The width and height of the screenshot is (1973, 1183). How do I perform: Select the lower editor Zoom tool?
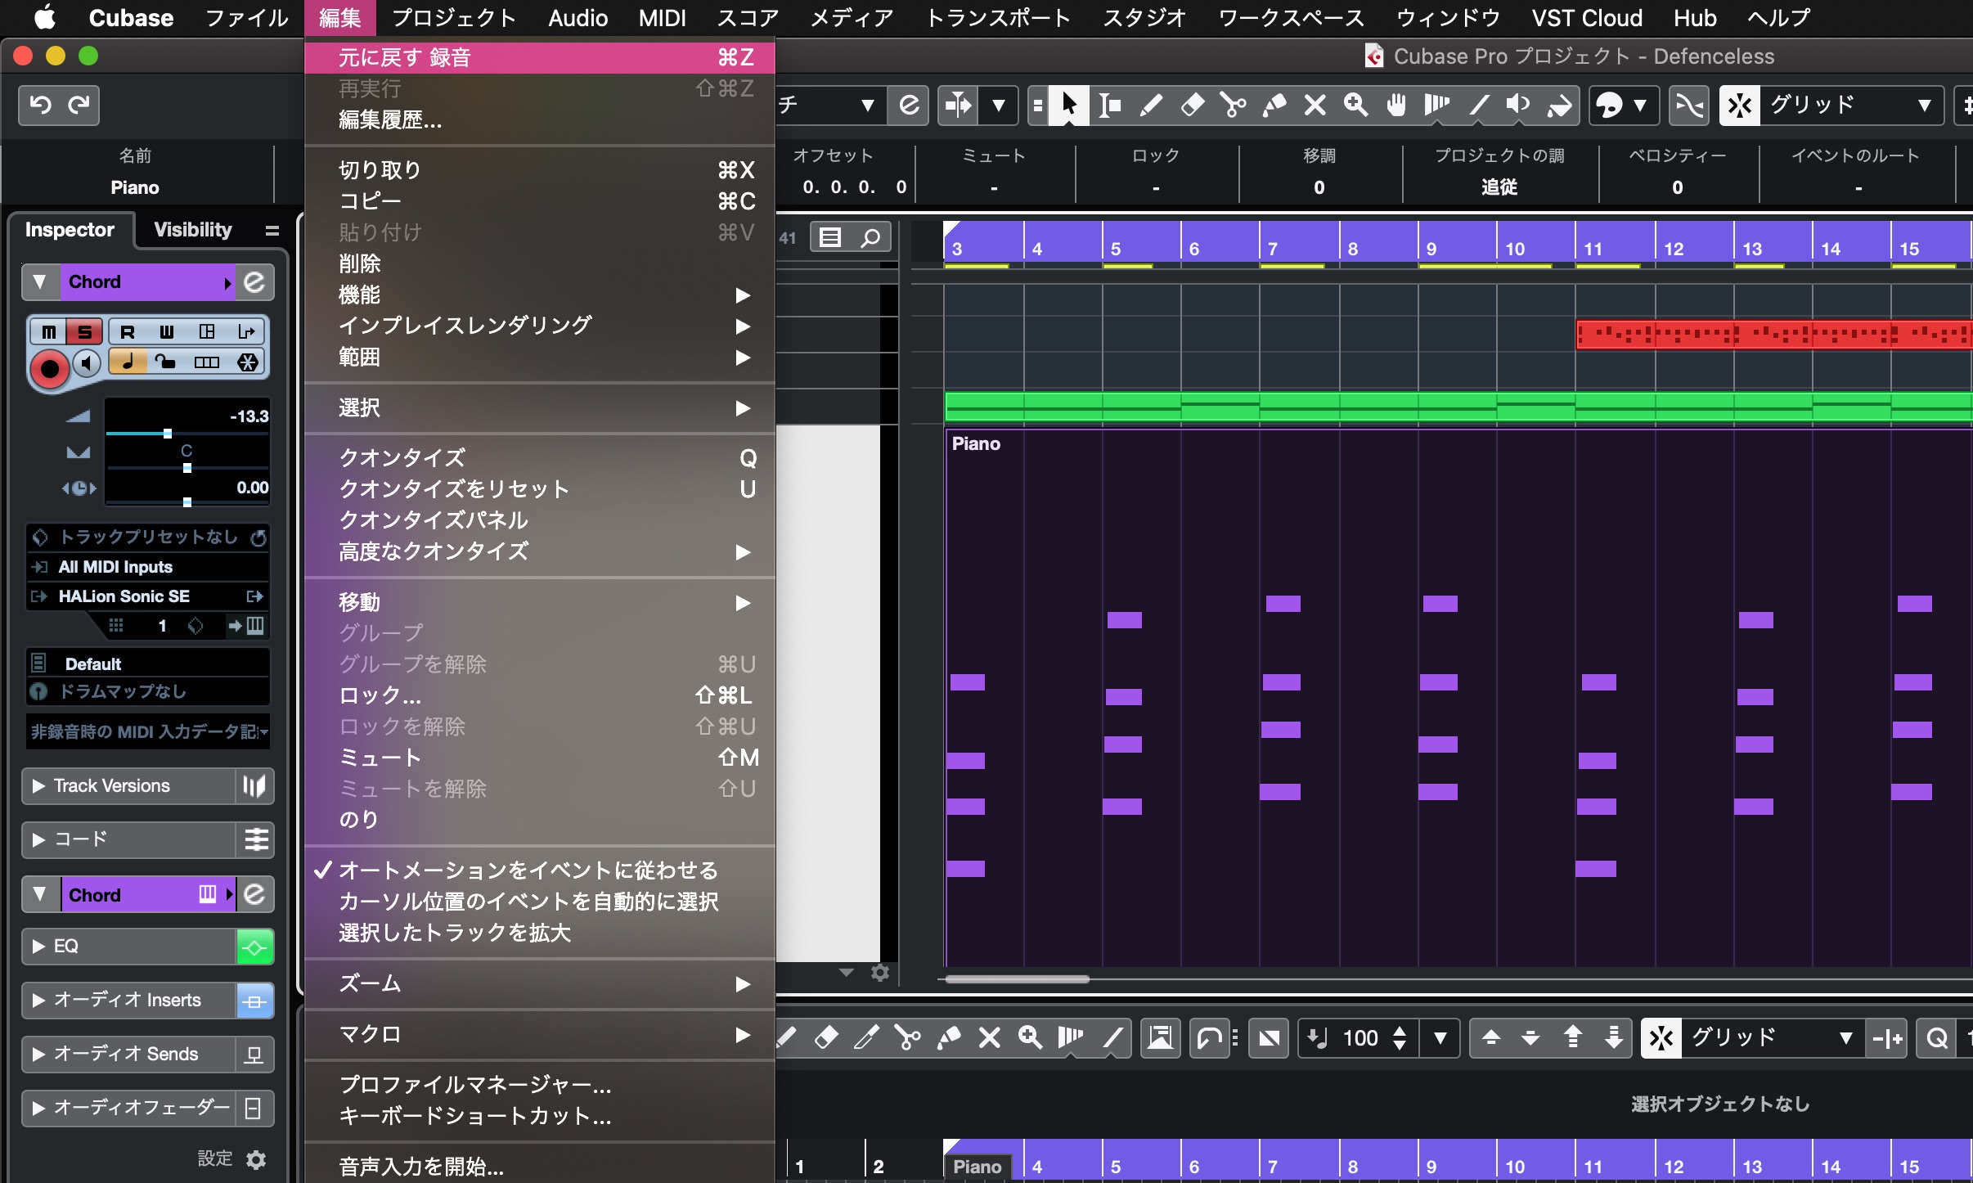tap(1030, 1038)
